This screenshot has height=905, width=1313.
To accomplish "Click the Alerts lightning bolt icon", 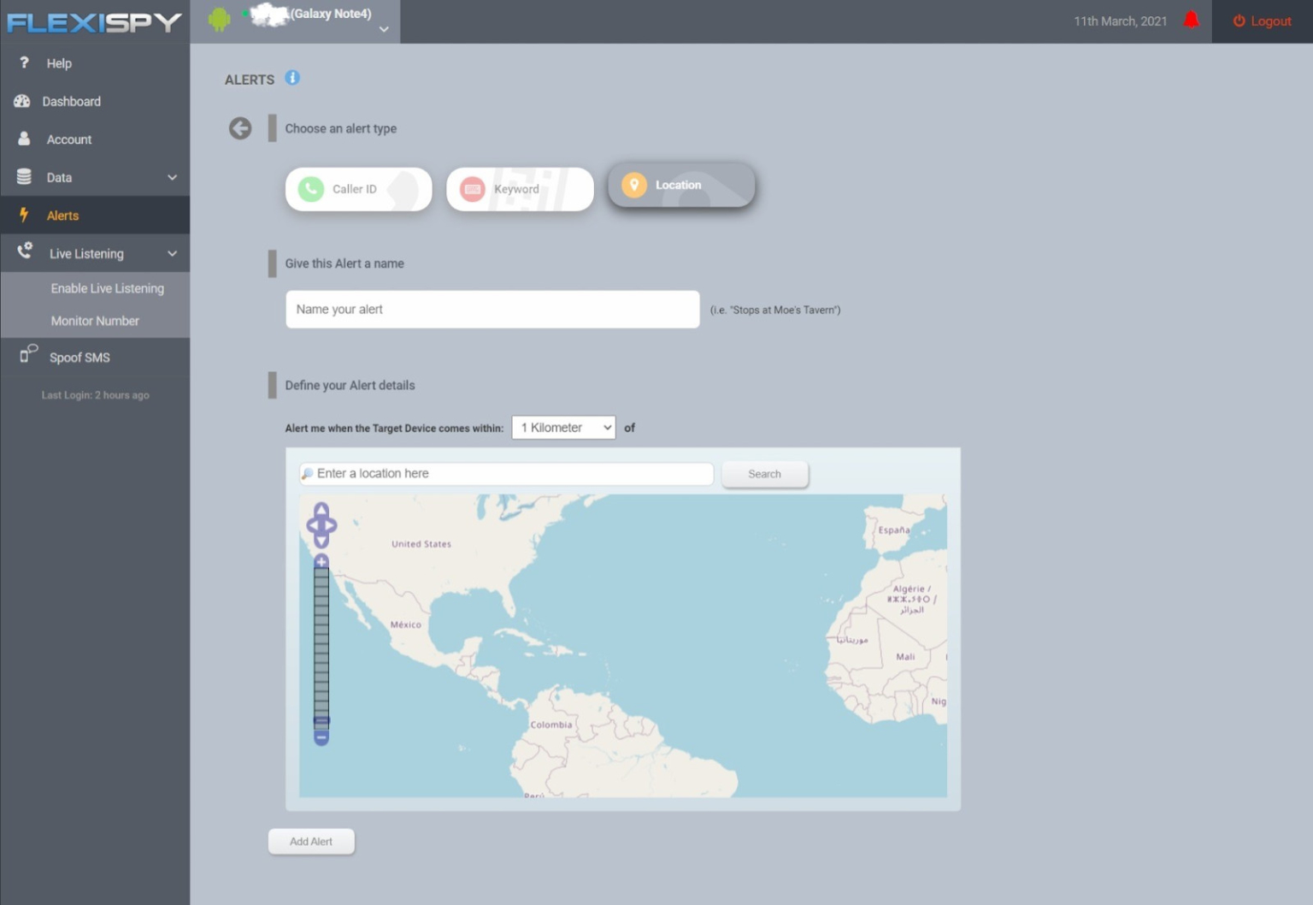I will [x=23, y=215].
